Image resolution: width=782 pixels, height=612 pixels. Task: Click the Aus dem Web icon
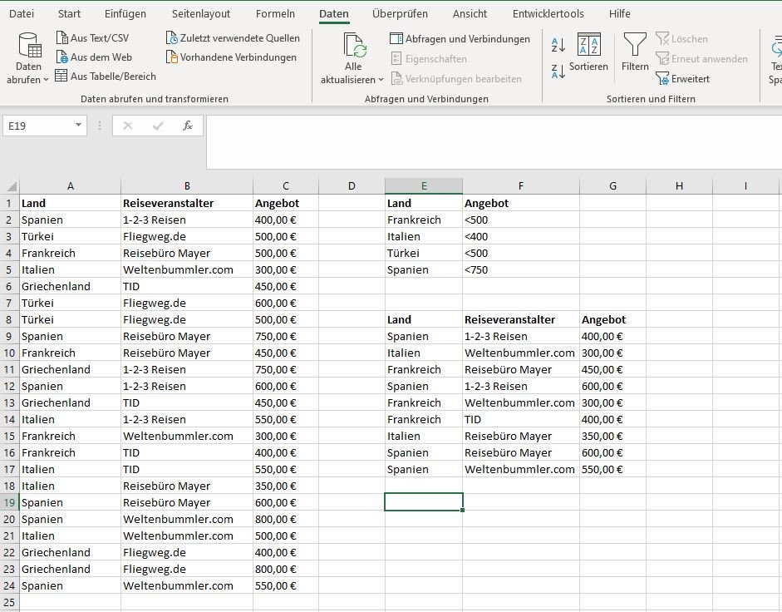pos(62,57)
